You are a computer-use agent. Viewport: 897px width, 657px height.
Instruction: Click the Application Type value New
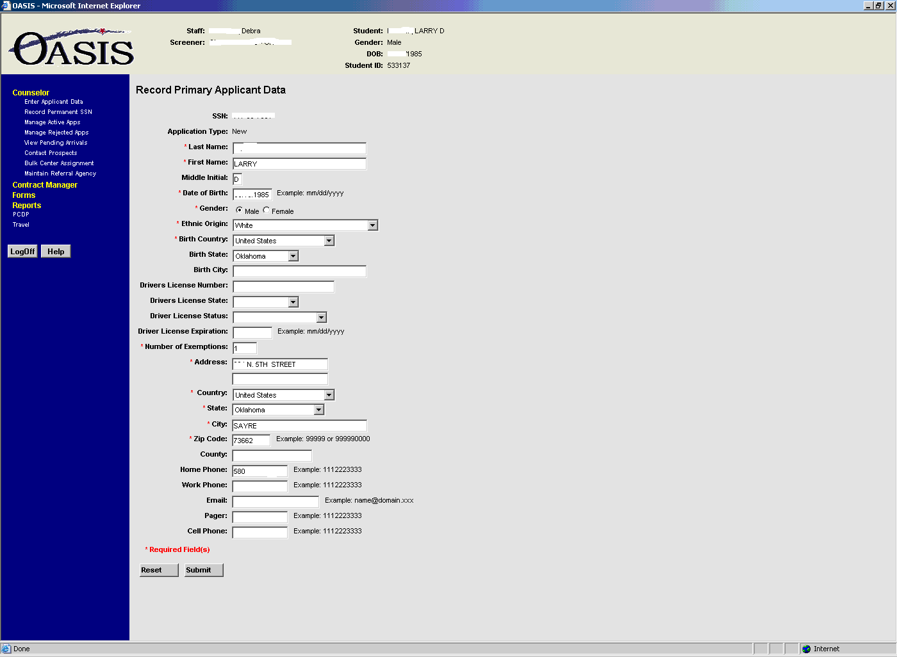(x=239, y=131)
